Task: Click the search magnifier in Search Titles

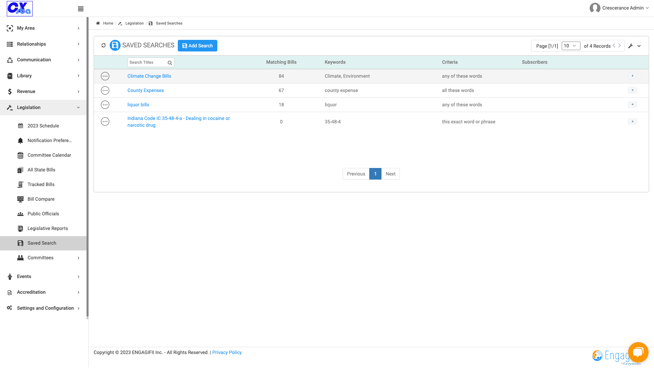Action: [x=170, y=63]
